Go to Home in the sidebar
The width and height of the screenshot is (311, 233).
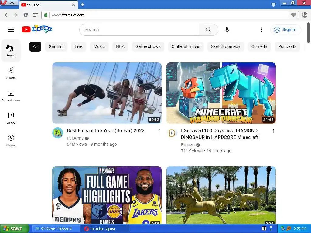(x=11, y=51)
